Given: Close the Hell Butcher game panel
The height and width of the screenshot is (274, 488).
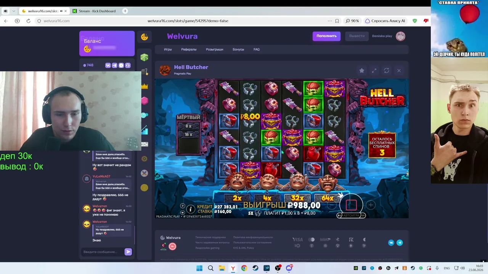Looking at the screenshot, I should (x=399, y=70).
